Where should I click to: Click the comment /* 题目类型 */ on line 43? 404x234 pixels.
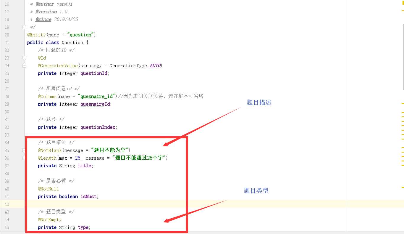click(56, 212)
